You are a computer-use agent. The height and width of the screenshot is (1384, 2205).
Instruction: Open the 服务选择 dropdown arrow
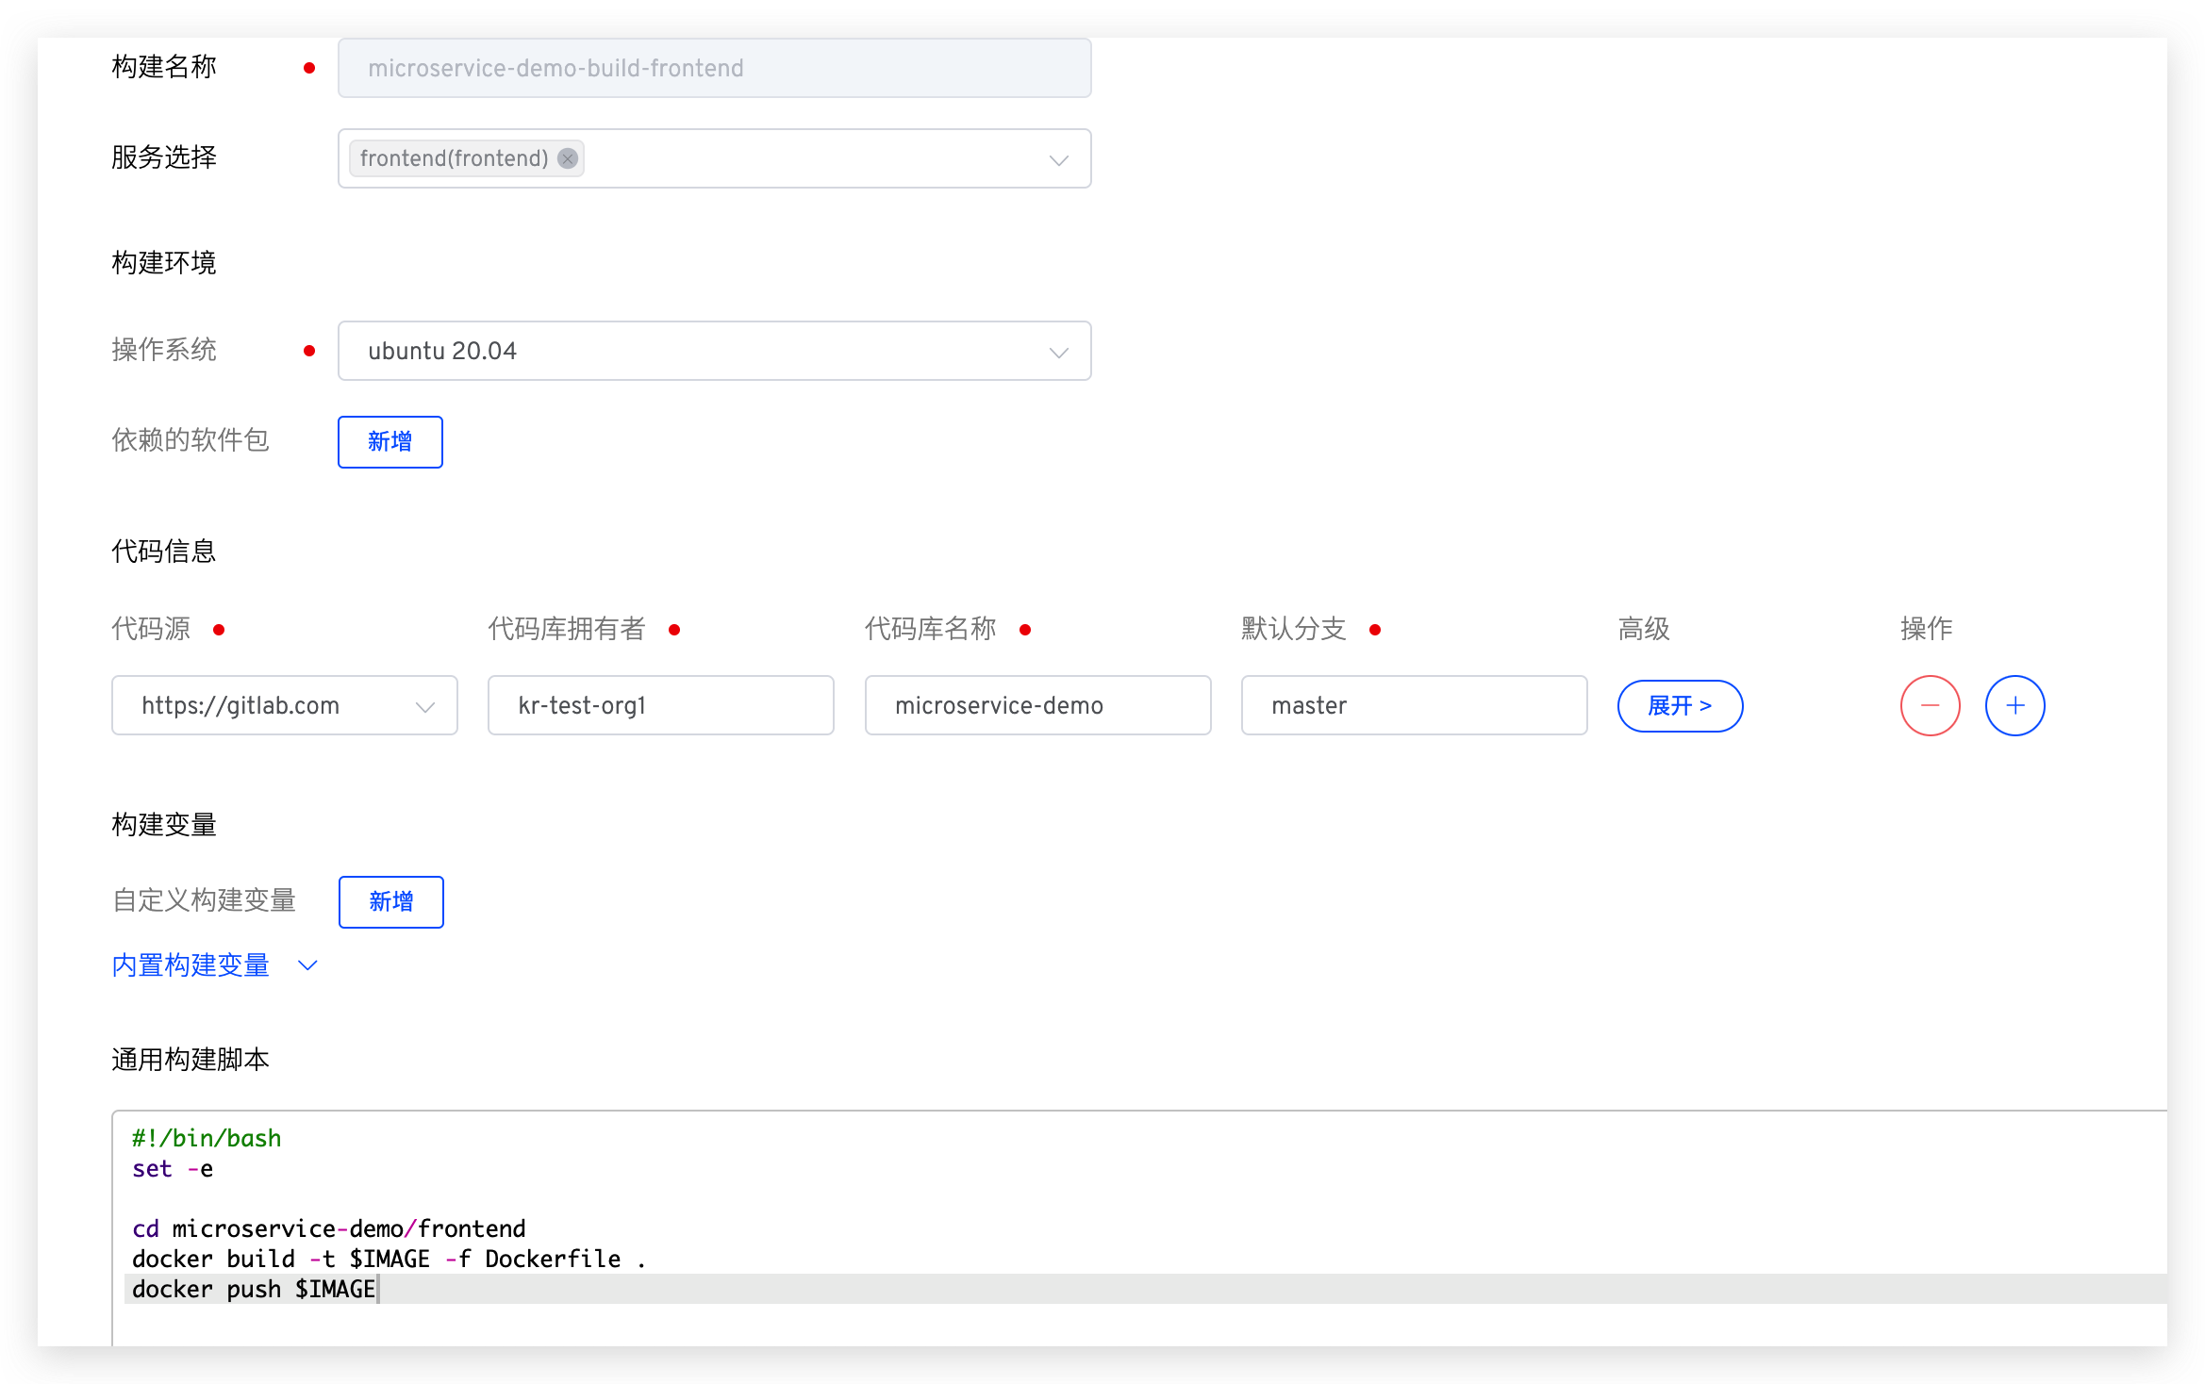click(1058, 159)
